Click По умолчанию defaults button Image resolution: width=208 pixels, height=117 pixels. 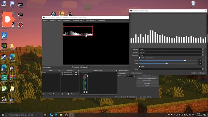click(136, 73)
